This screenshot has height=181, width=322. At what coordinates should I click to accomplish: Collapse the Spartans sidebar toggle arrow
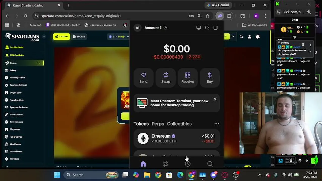44,37
